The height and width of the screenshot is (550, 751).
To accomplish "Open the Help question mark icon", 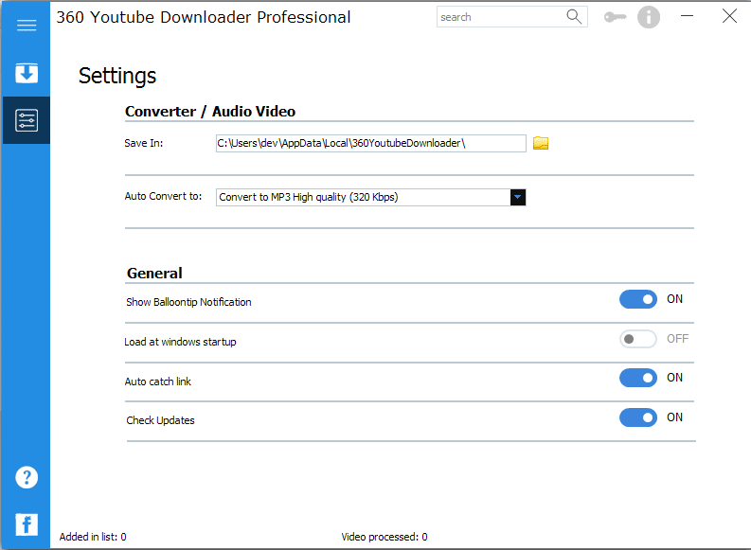I will (27, 477).
